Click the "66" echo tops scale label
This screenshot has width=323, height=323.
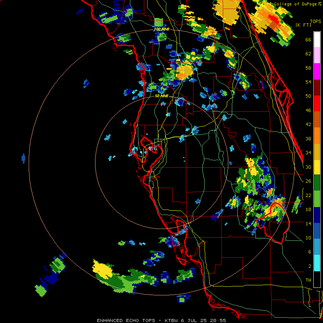click(x=308, y=40)
